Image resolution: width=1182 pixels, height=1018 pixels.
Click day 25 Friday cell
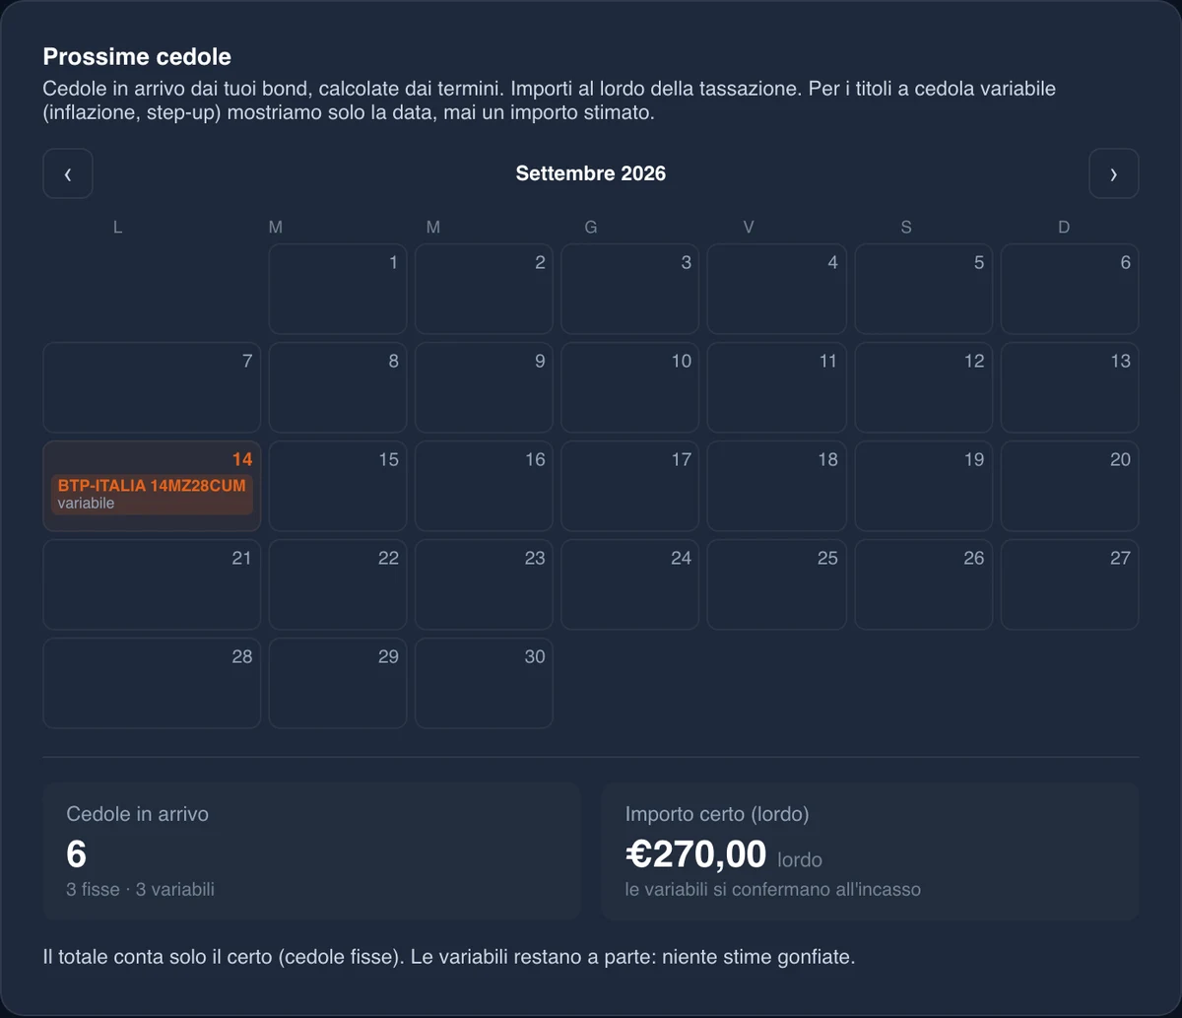[x=776, y=584]
